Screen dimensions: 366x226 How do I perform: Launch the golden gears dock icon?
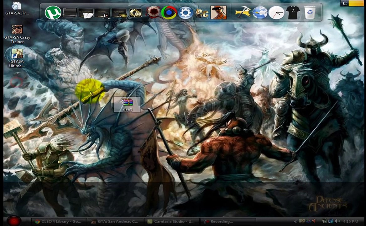135,13
